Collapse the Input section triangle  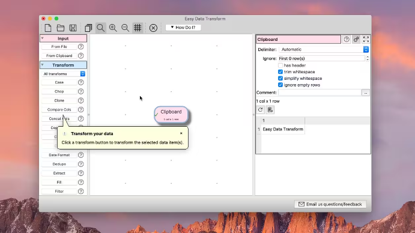click(x=43, y=38)
